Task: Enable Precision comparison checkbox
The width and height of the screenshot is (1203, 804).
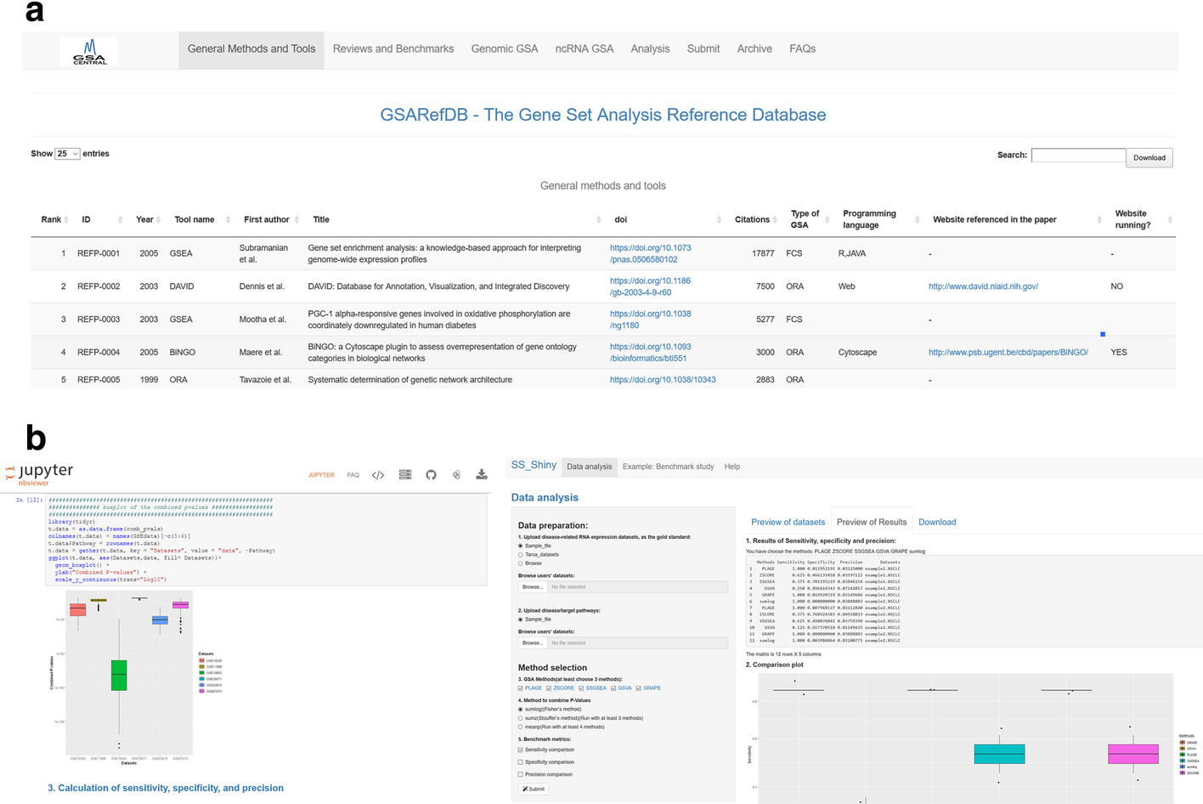Action: tap(521, 774)
